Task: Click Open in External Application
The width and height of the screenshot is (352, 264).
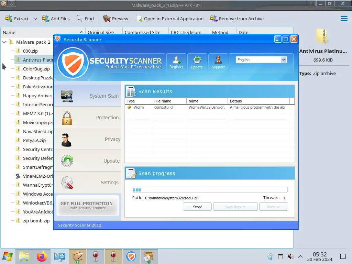Action: point(170,19)
